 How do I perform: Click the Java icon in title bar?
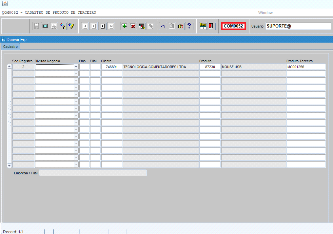pyautogui.click(x=5, y=3)
